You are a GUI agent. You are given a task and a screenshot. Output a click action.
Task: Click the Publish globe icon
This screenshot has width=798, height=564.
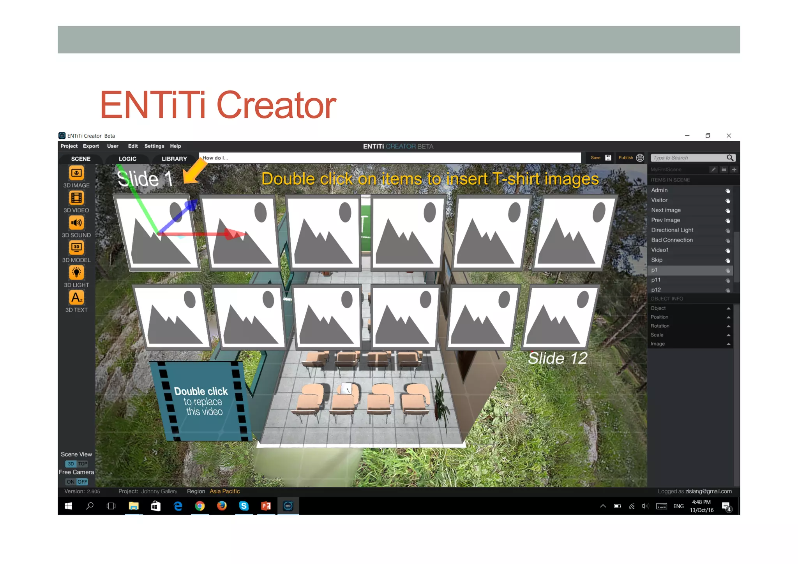(x=640, y=158)
